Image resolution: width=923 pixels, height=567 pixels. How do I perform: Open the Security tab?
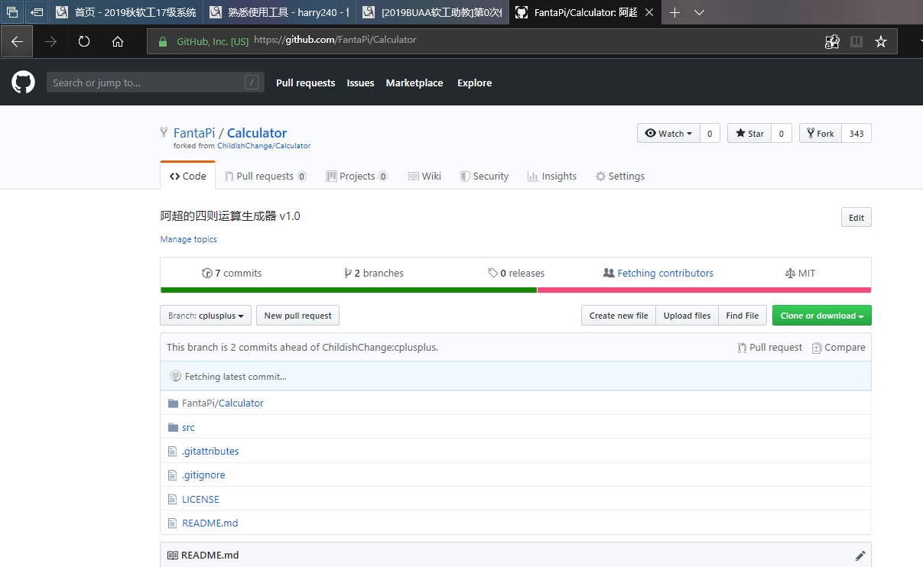484,176
